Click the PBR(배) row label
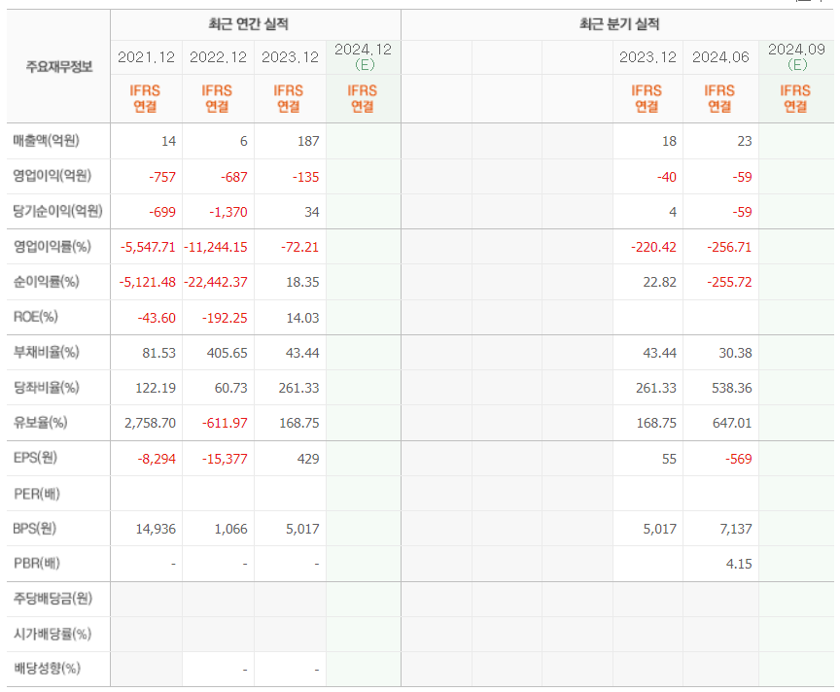This screenshot has height=692, width=840. pos(36,564)
